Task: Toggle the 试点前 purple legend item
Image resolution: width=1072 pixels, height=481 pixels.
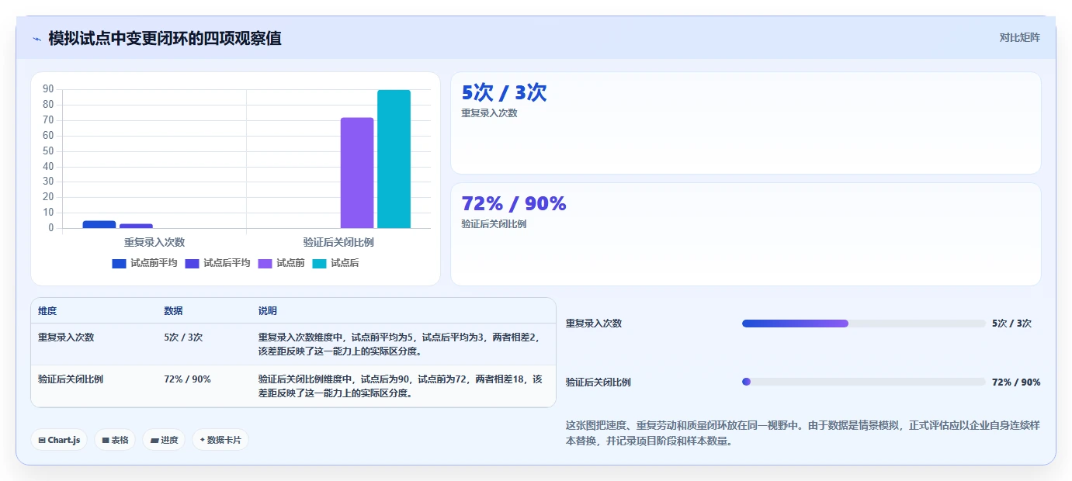Action: pyautogui.click(x=281, y=263)
